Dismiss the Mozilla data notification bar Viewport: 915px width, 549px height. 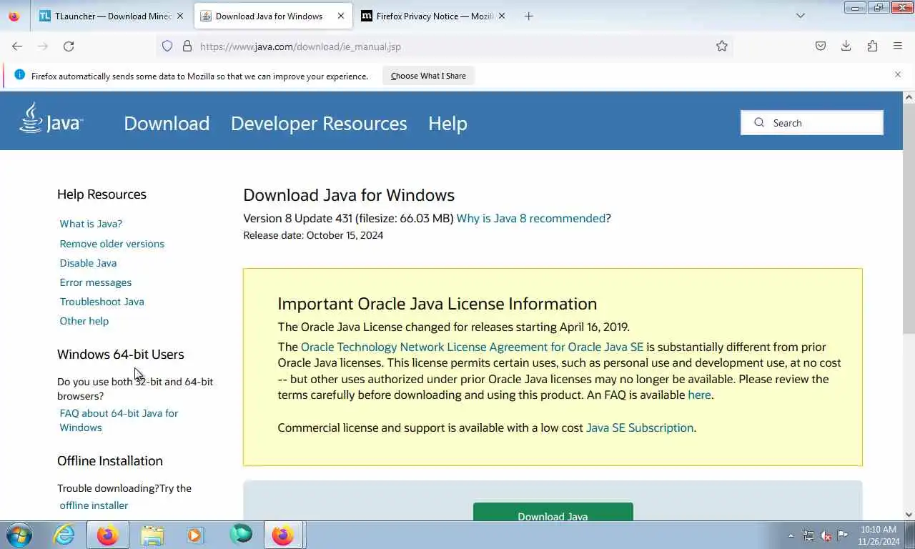(x=898, y=74)
